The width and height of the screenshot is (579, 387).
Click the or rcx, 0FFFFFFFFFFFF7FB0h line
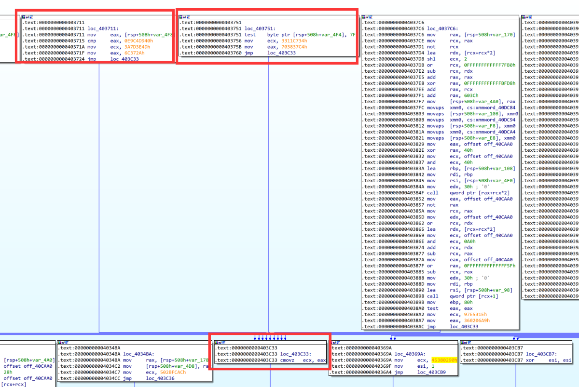tap(439, 65)
